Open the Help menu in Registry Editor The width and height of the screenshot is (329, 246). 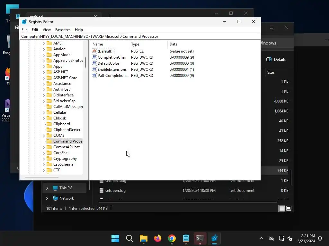(79, 30)
